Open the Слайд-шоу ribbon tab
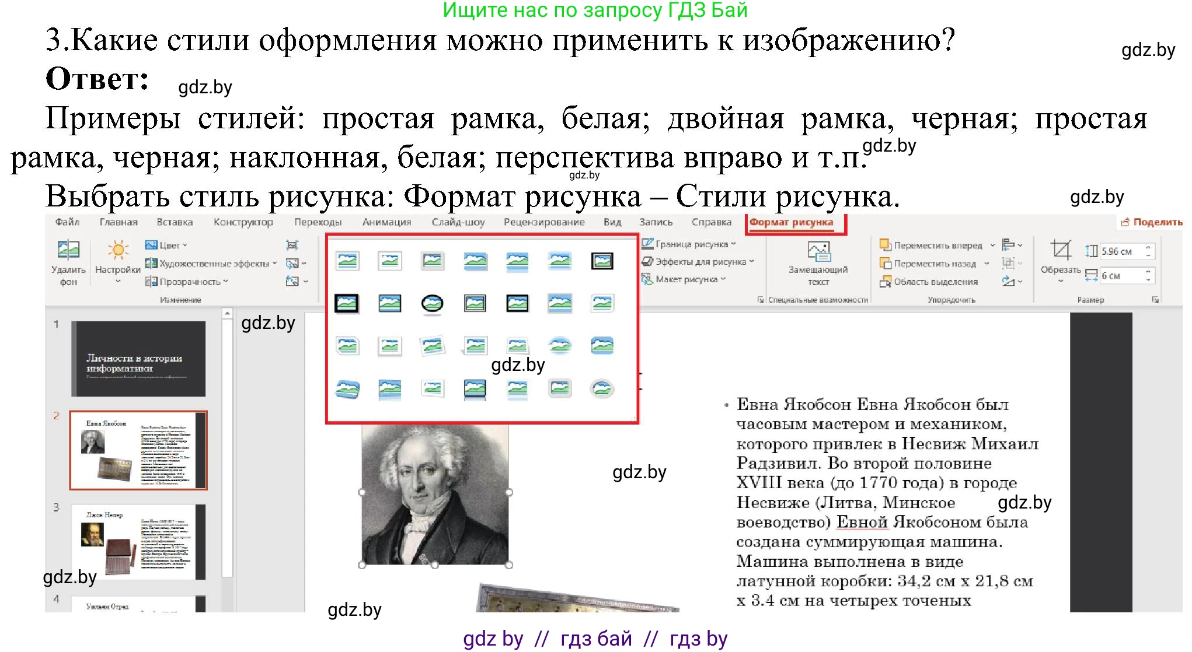Image resolution: width=1192 pixels, height=652 pixels. pyautogui.click(x=459, y=222)
